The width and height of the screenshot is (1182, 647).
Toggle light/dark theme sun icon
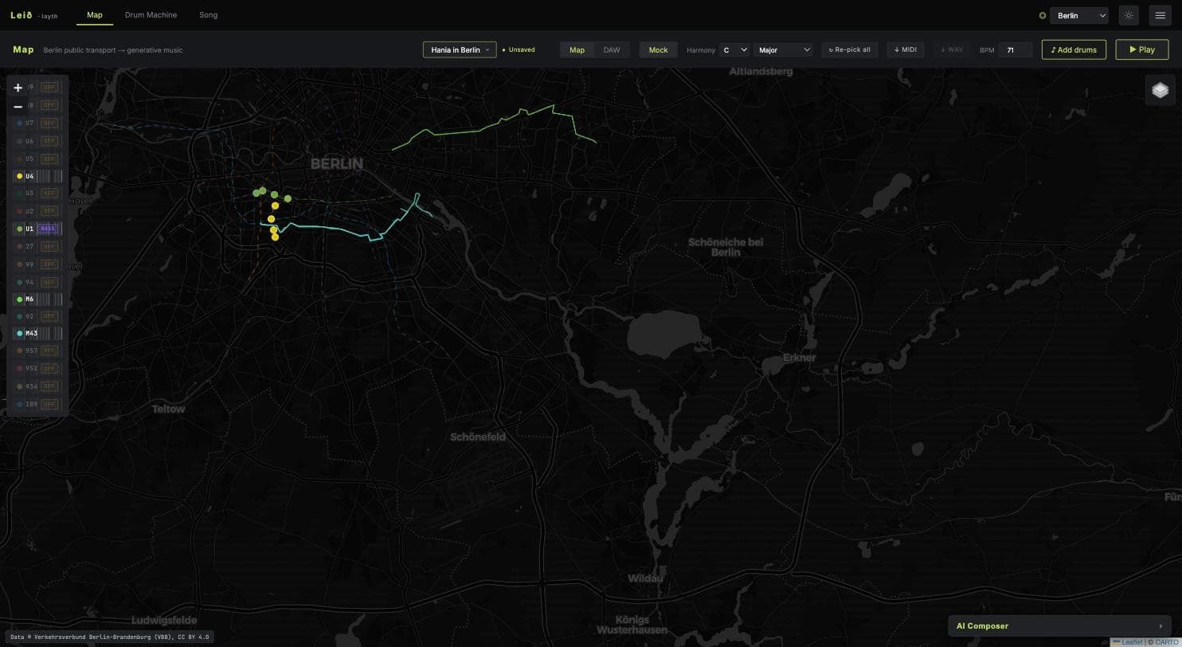pyautogui.click(x=1129, y=15)
